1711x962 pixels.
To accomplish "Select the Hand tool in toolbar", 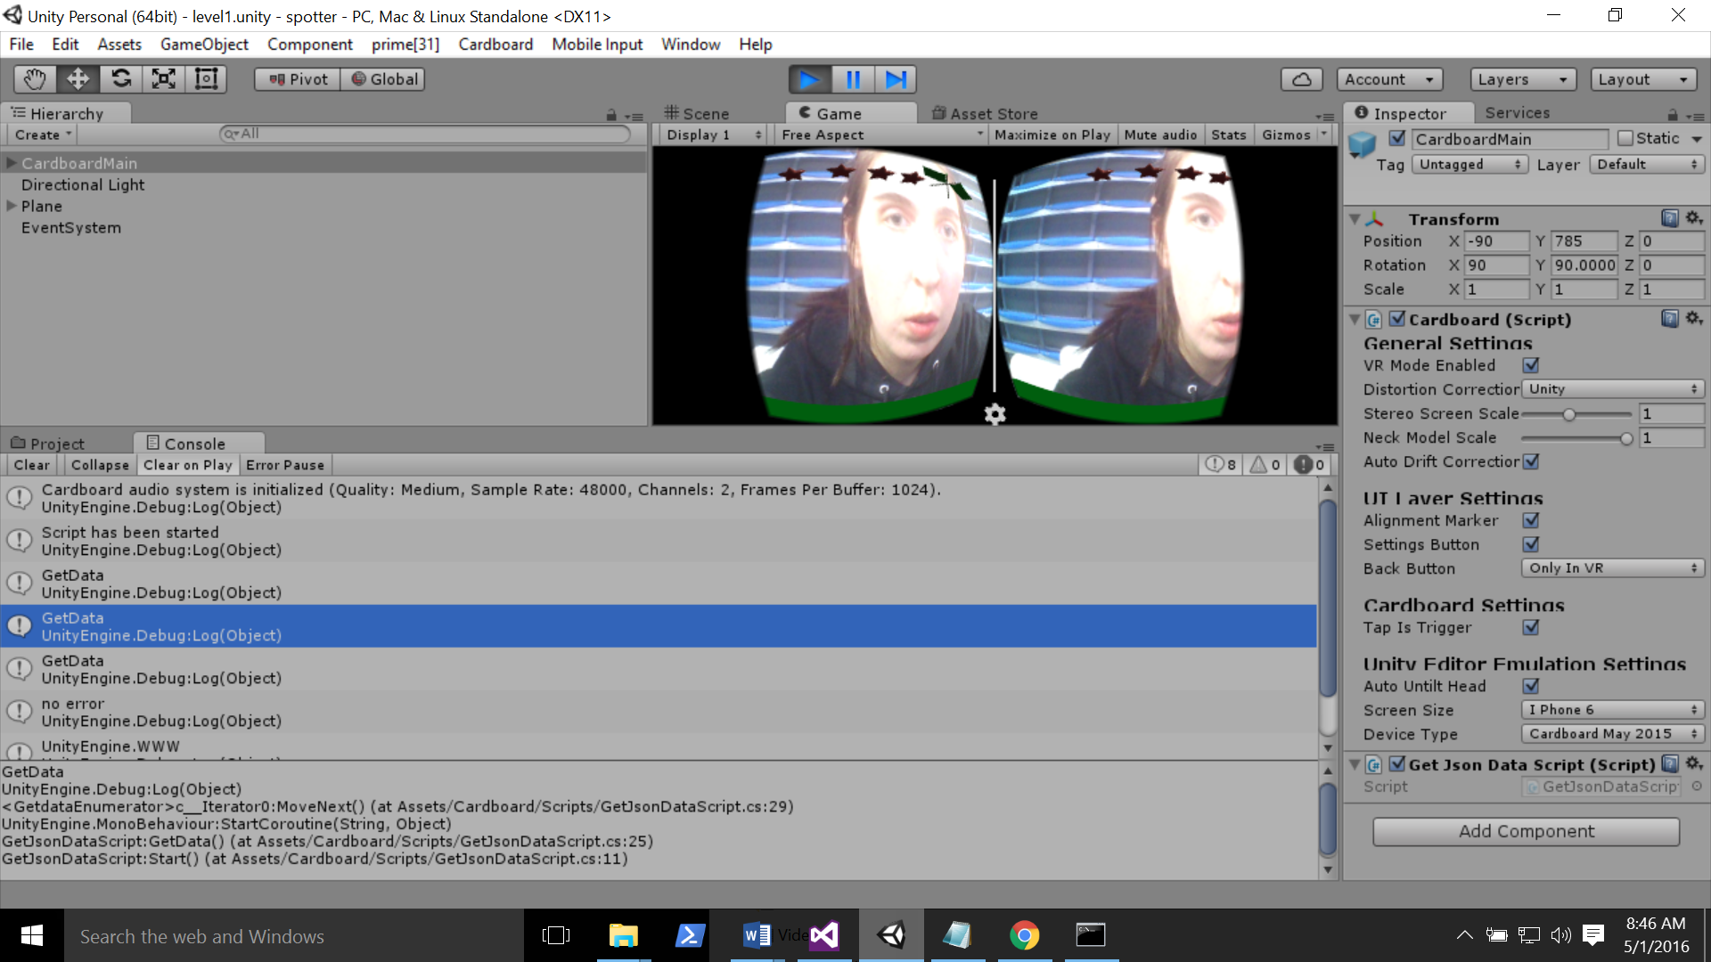I will [35, 79].
